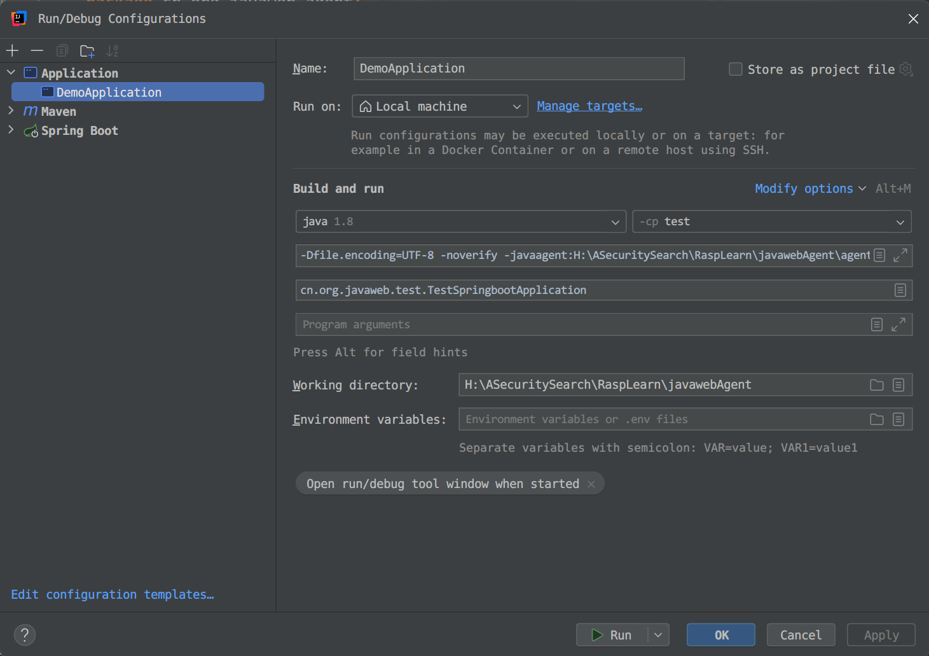Sort configurations alphabetically

[113, 51]
